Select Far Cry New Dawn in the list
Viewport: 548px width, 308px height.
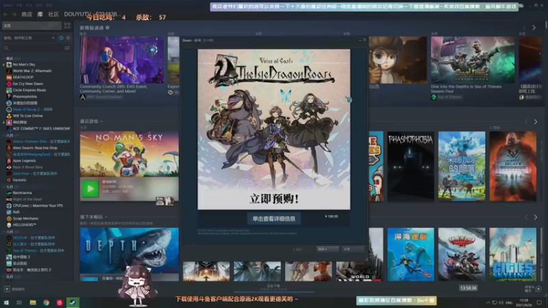27,84
